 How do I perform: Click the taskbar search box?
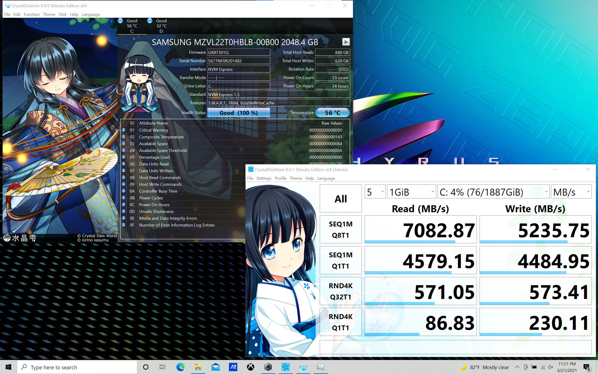(x=77, y=367)
